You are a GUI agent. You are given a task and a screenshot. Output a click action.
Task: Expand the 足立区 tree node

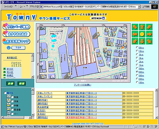tap(5, 69)
